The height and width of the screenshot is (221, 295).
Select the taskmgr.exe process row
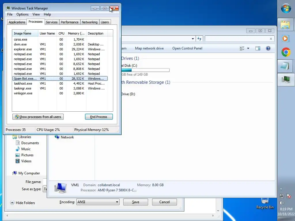coord(60,88)
